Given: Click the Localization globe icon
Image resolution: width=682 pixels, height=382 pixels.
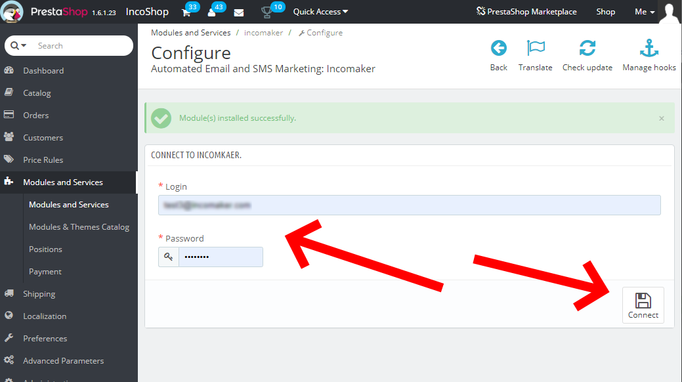Looking at the screenshot, I should [9, 316].
